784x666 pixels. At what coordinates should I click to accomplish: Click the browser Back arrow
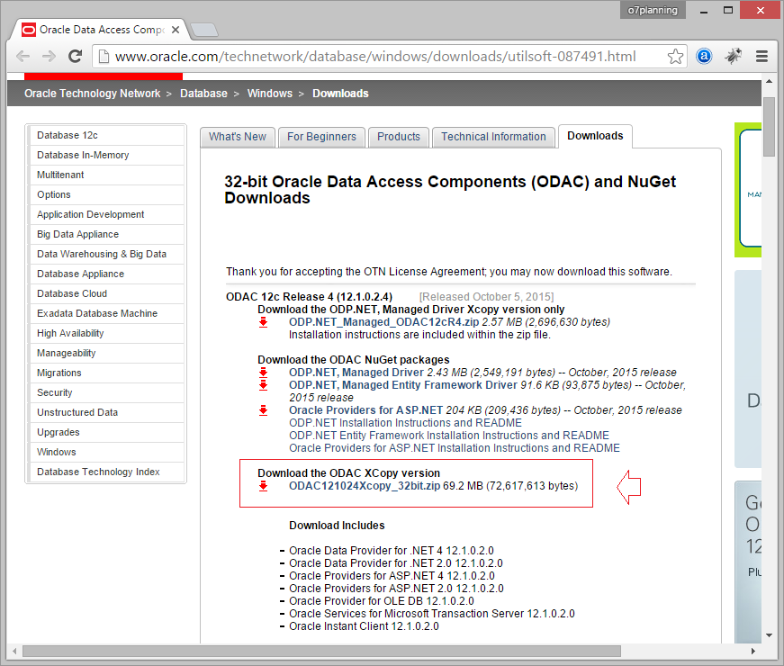23,57
